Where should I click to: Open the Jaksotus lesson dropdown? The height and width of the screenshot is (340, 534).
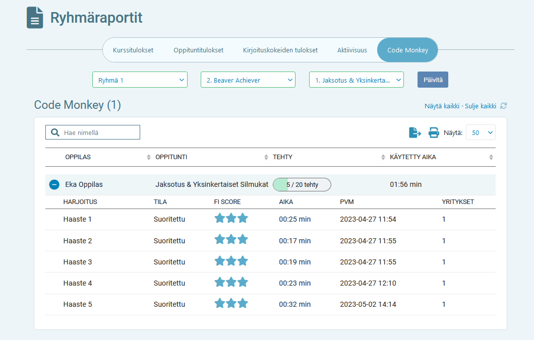point(357,80)
